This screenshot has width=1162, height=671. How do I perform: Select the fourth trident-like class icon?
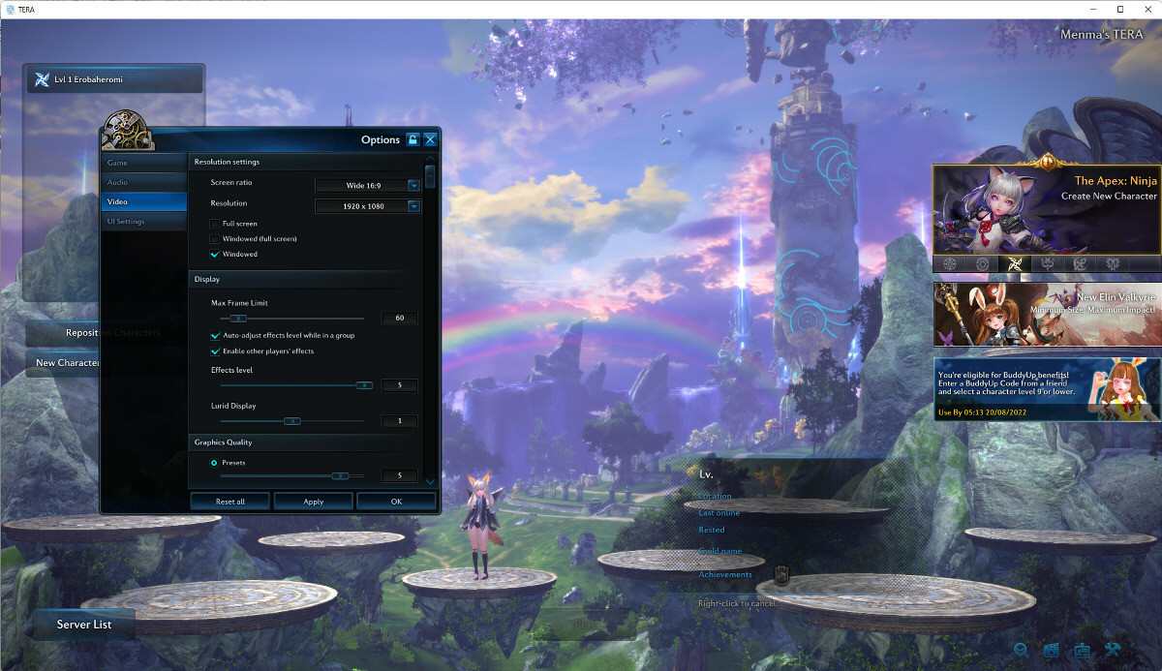tap(1047, 263)
